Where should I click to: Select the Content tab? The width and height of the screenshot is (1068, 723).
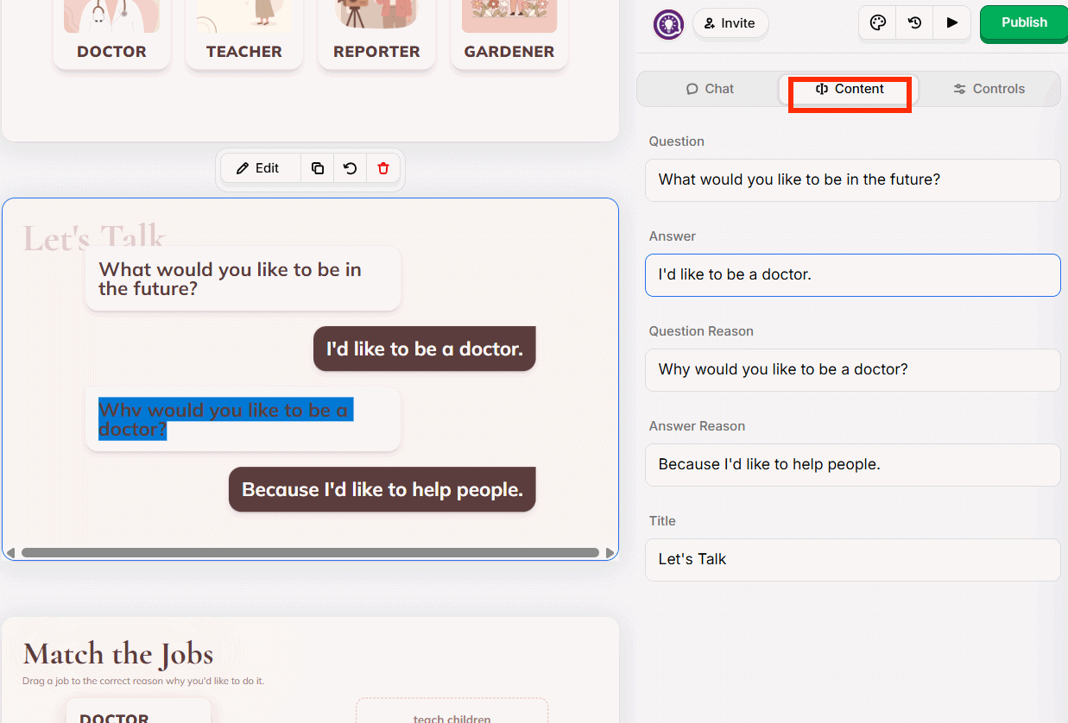850,88
